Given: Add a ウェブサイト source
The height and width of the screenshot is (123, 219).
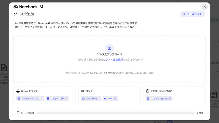Looking at the screenshot, I should click(91, 99).
